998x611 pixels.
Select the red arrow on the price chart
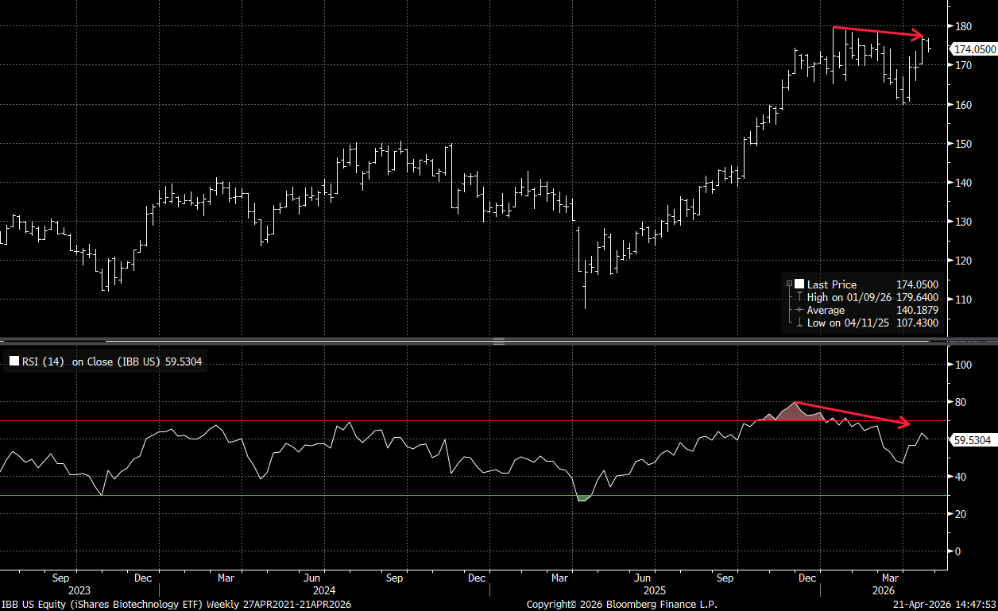pyautogui.click(x=879, y=32)
